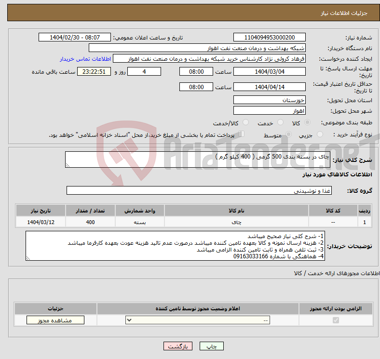Click the ردیف column header
Screen dimensions: 380x359
(x=365, y=211)
